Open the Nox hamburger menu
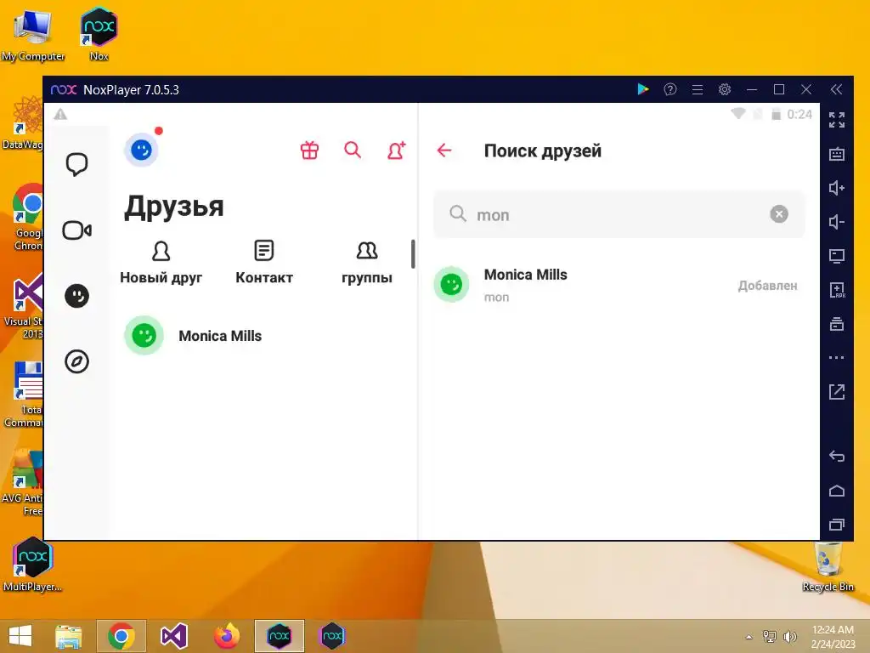 click(698, 89)
